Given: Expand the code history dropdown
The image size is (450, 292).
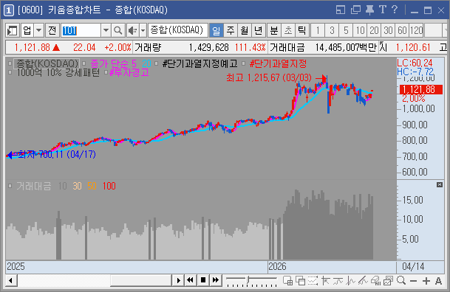Looking at the screenshot, I should (106, 30).
